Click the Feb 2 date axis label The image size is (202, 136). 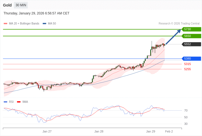point(169,131)
